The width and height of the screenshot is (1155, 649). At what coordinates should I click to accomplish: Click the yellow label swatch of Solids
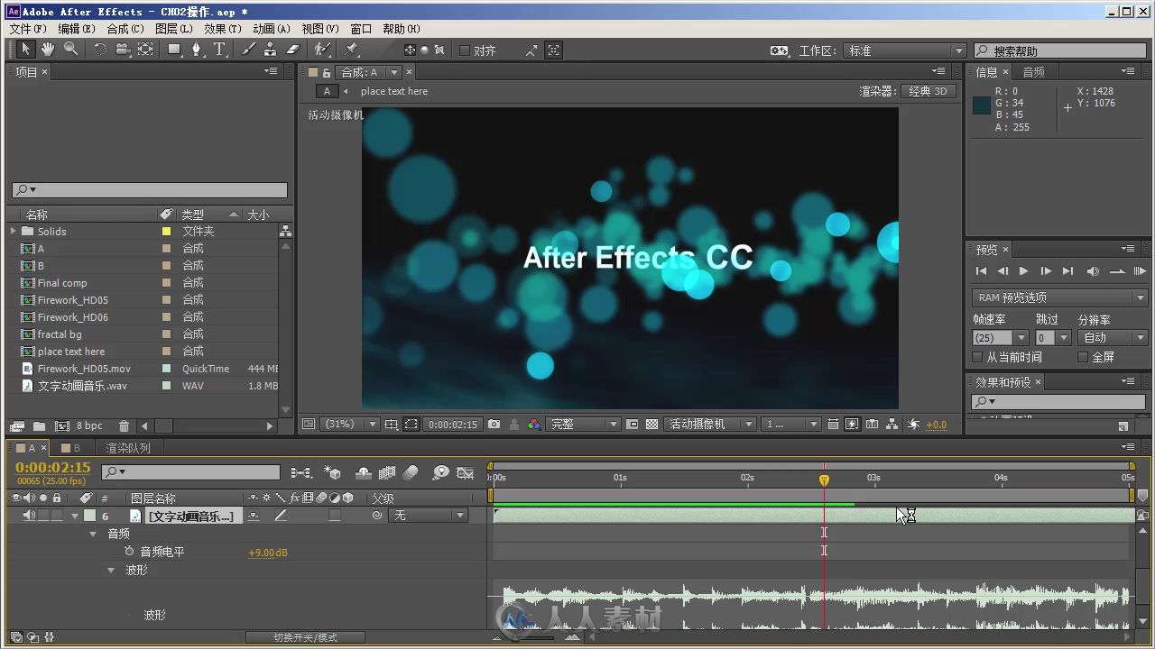pos(166,232)
